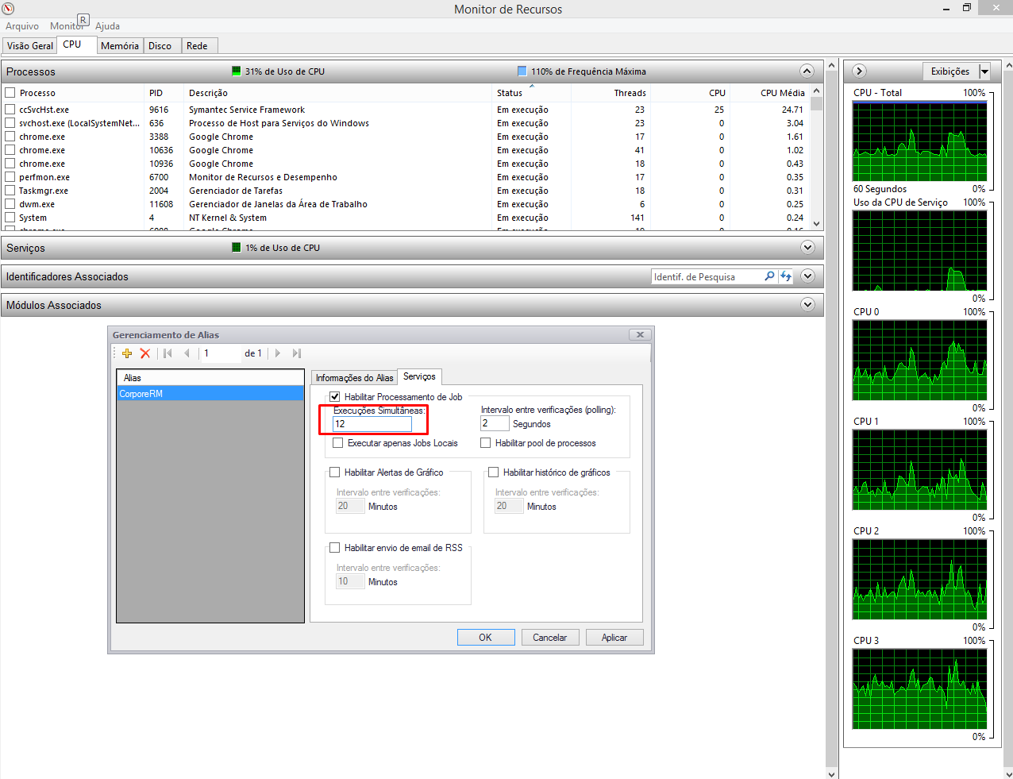Click the refresh icon beside the search field

pos(785,276)
